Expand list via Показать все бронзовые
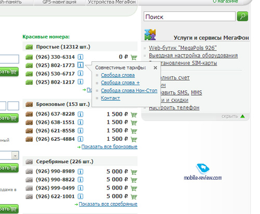This screenshot has width=260, height=214. click(109, 146)
